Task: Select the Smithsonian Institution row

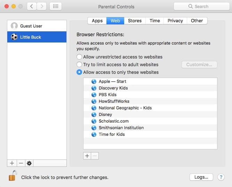Action: tap(150, 128)
